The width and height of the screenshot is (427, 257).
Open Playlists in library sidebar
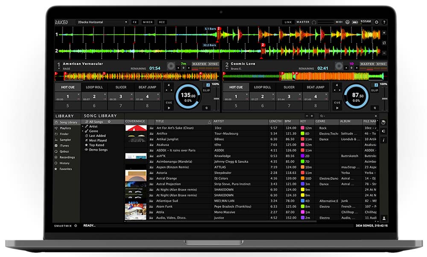67,128
